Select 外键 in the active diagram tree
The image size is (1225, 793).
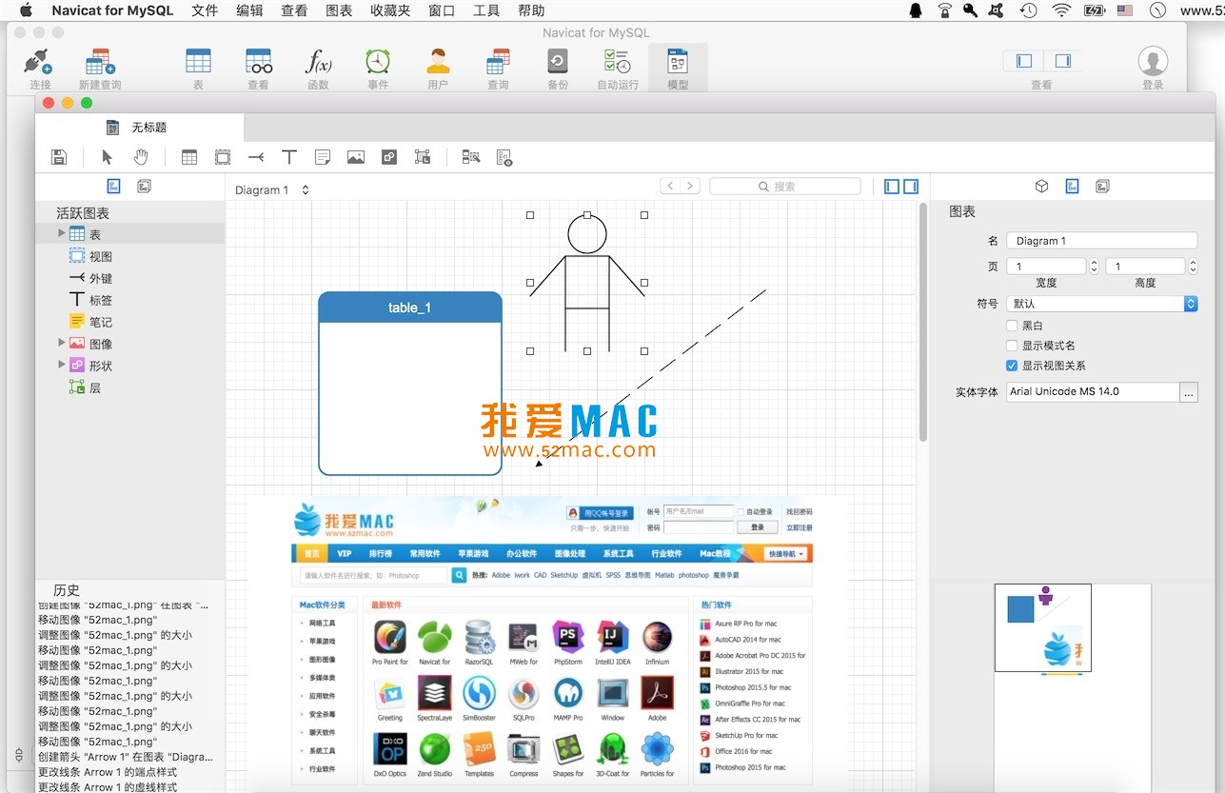101,278
